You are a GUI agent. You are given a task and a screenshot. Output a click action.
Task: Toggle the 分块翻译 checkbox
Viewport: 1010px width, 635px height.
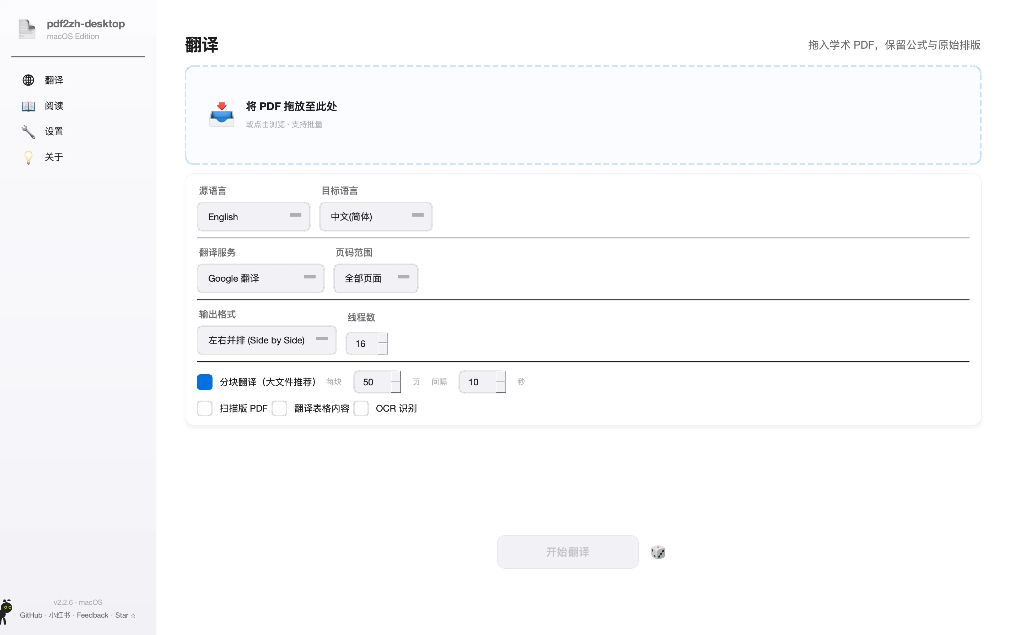pyautogui.click(x=205, y=382)
